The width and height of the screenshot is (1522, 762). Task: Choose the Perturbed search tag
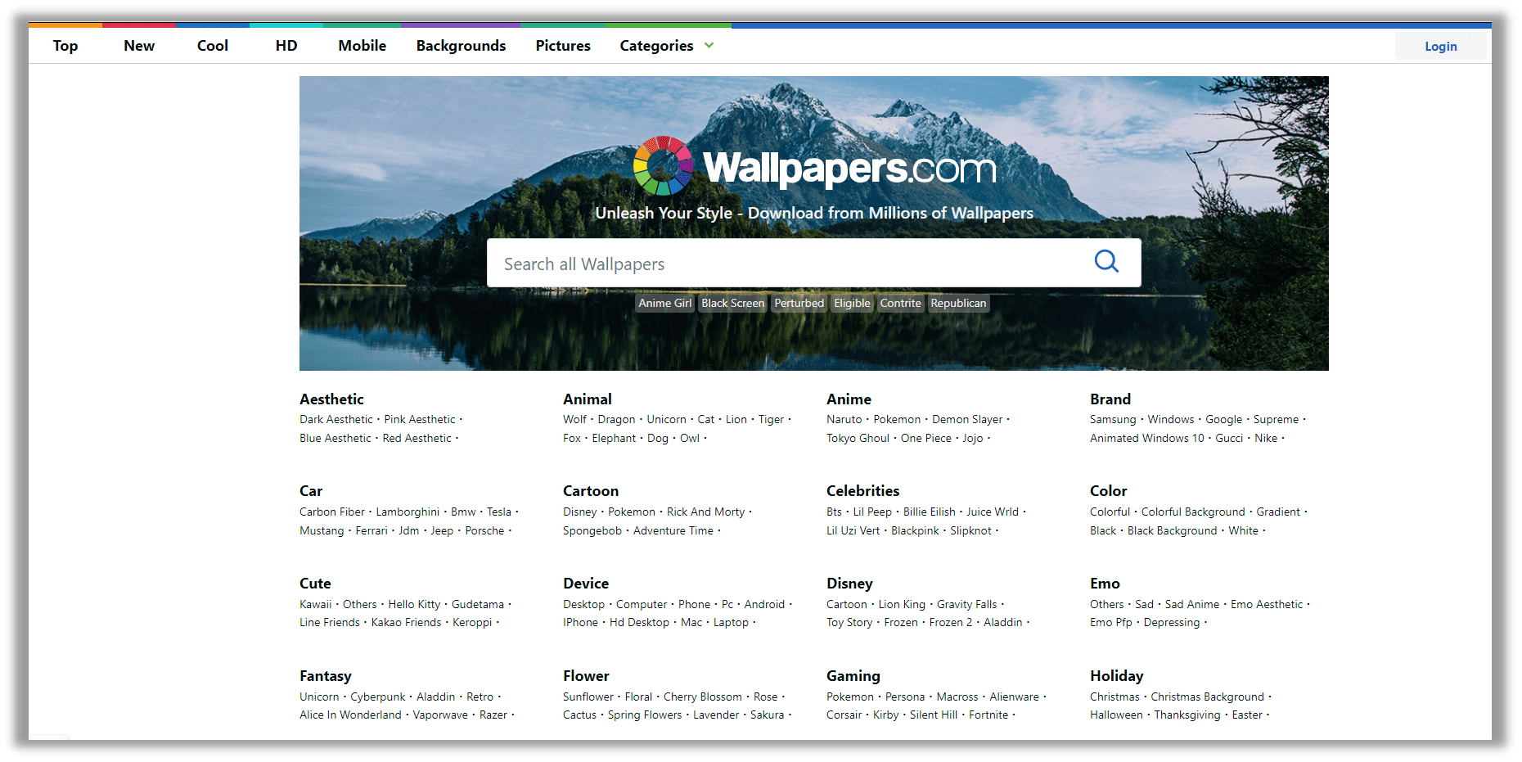pos(799,303)
